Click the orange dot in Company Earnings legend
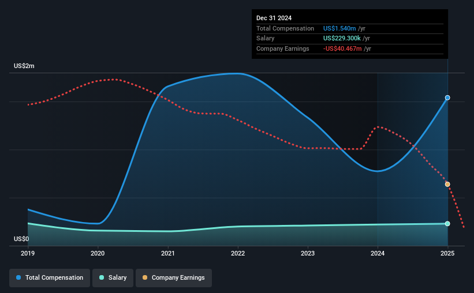474x293 pixels. (x=145, y=277)
